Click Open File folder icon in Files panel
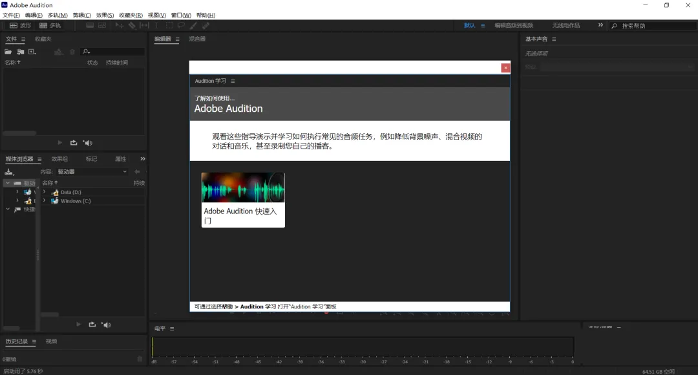This screenshot has width=698, height=375. (x=8, y=52)
